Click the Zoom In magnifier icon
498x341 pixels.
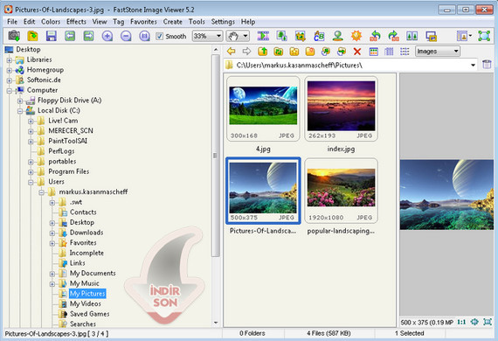click(107, 36)
